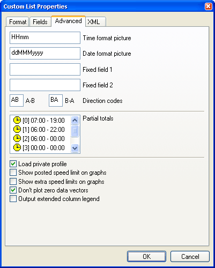Enable Show extra speed limits on graphs
The image size is (215, 268).
13,182
